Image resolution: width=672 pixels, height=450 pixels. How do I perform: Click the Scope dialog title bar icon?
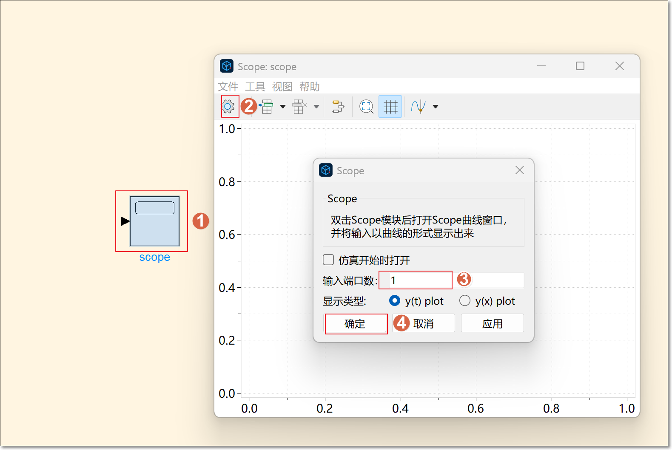coord(326,170)
